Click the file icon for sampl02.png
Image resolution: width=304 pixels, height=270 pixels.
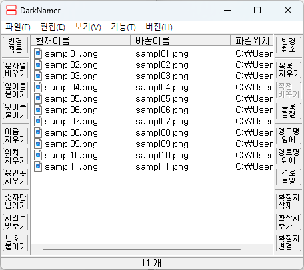tap(38, 65)
